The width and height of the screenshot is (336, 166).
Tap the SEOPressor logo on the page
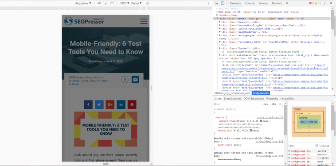[x=84, y=21]
